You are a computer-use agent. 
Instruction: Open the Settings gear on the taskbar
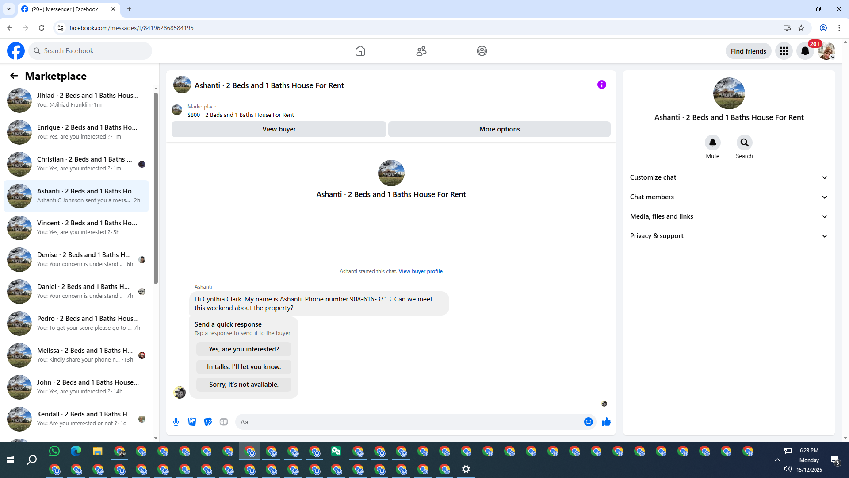point(466,469)
